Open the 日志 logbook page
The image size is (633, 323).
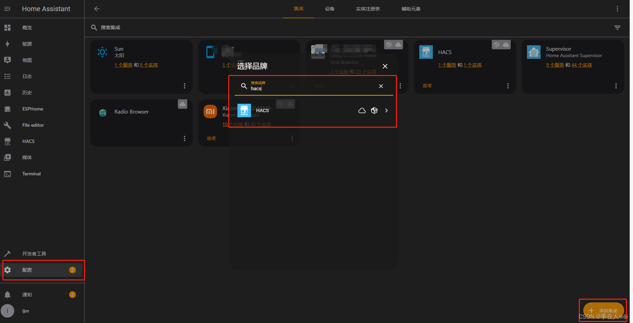pyautogui.click(x=42, y=76)
